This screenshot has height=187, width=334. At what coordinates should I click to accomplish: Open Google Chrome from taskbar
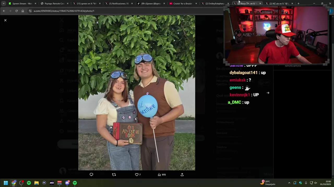coord(14,183)
